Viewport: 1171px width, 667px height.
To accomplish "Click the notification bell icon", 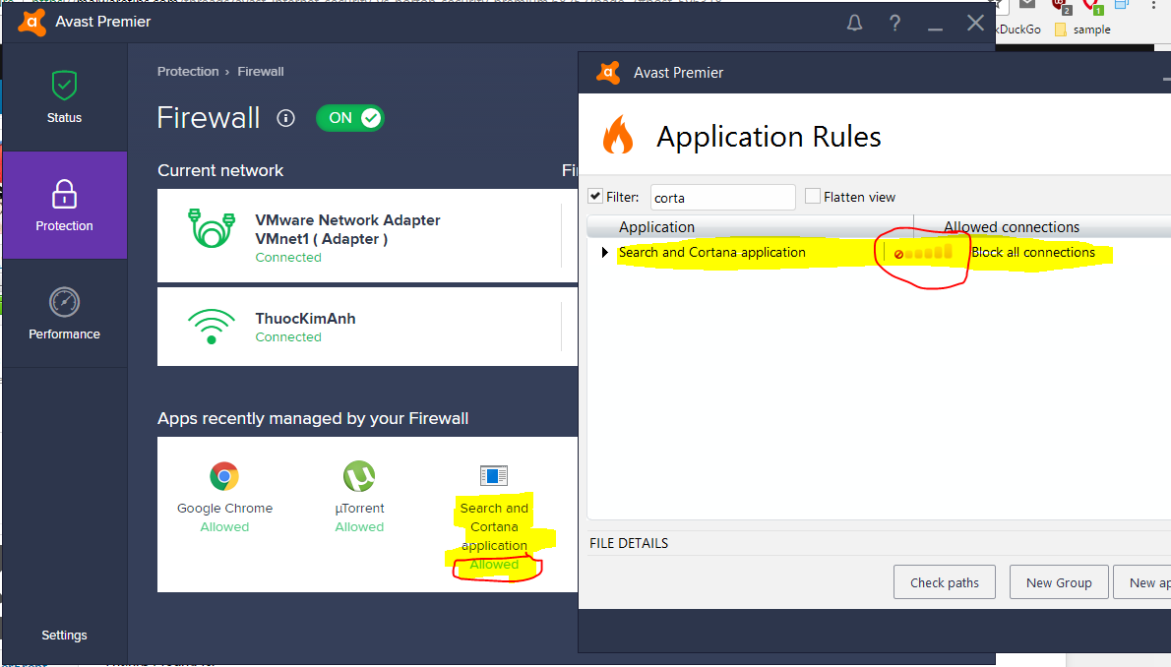I will click(854, 24).
